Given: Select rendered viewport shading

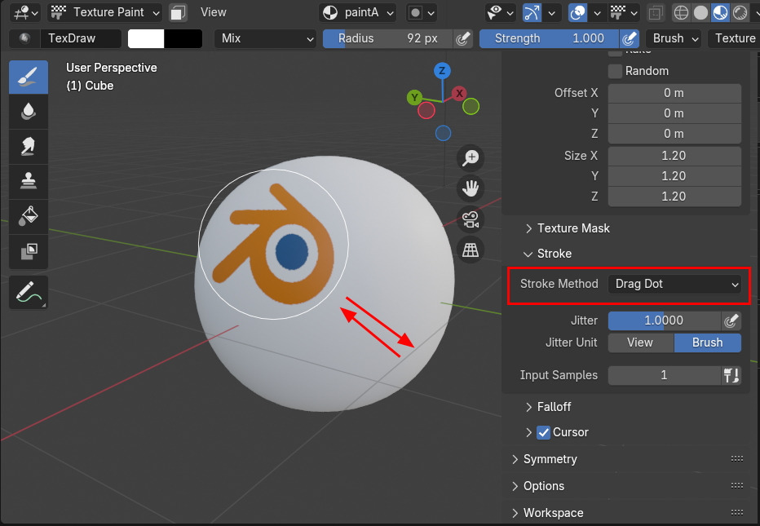Looking at the screenshot, I should tap(740, 12).
